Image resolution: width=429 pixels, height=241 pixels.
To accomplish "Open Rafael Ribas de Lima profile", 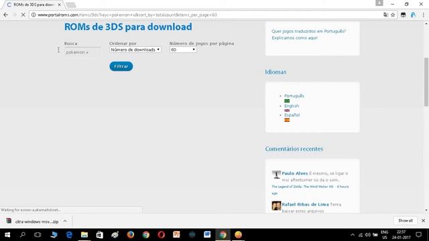I will tap(305, 204).
